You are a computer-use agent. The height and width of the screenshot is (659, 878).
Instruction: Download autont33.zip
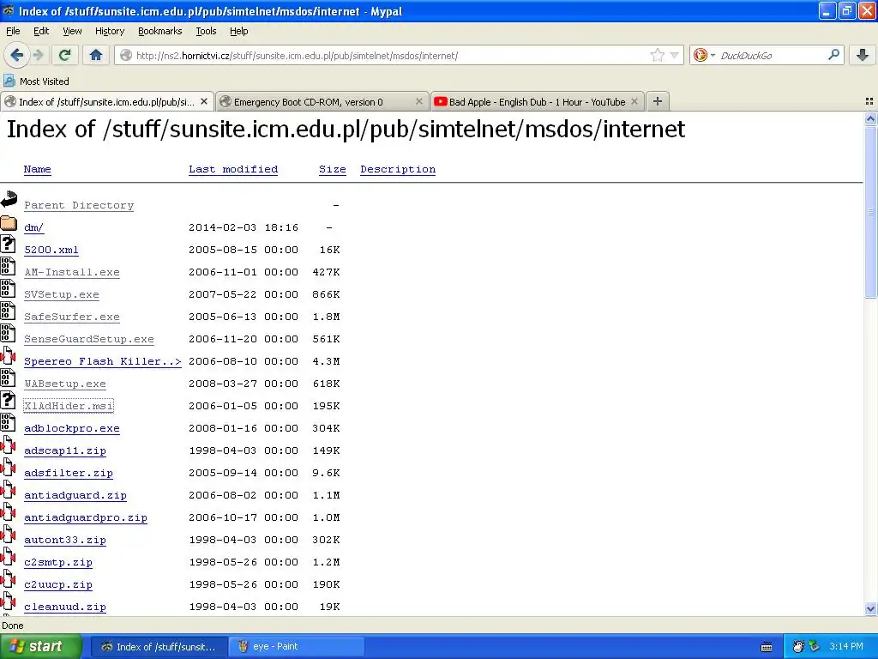click(x=65, y=540)
